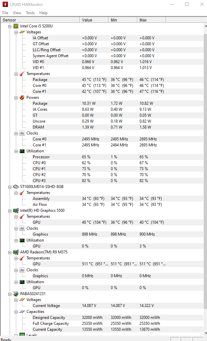Open the File menu
Screen dimensions: 207x341
[5, 13]
